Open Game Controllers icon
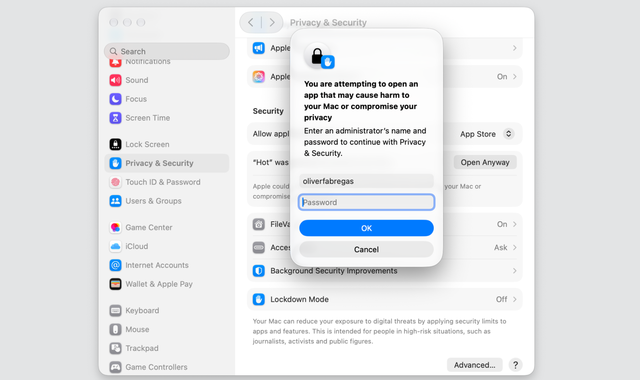This screenshot has height=380, width=640. [115, 367]
